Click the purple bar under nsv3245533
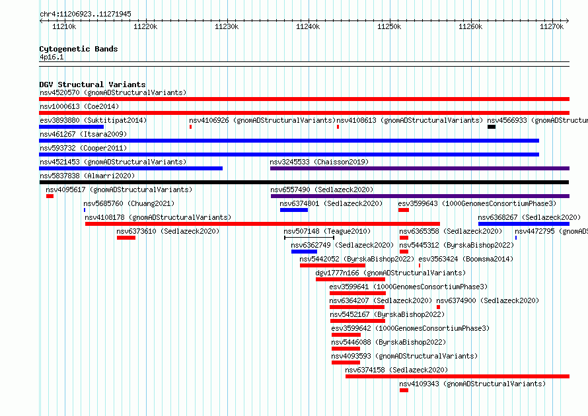The height and width of the screenshot is (416, 588). click(420, 168)
